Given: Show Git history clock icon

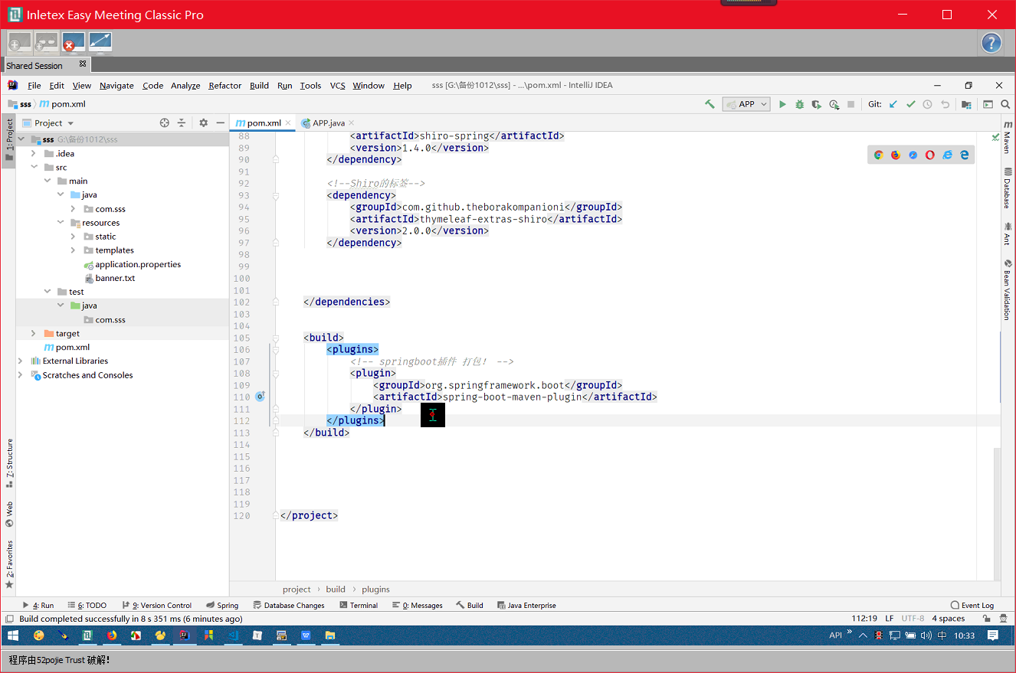Looking at the screenshot, I should (x=927, y=104).
